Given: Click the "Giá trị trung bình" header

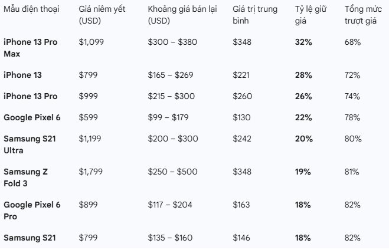Looking at the screenshot, I should point(255,16).
